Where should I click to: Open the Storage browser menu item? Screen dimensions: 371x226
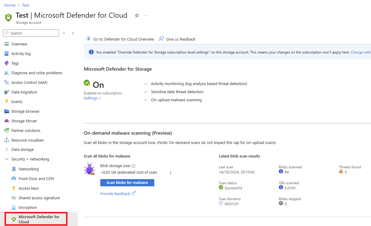click(x=25, y=111)
